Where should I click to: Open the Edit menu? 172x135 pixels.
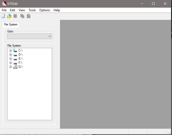click(13, 10)
